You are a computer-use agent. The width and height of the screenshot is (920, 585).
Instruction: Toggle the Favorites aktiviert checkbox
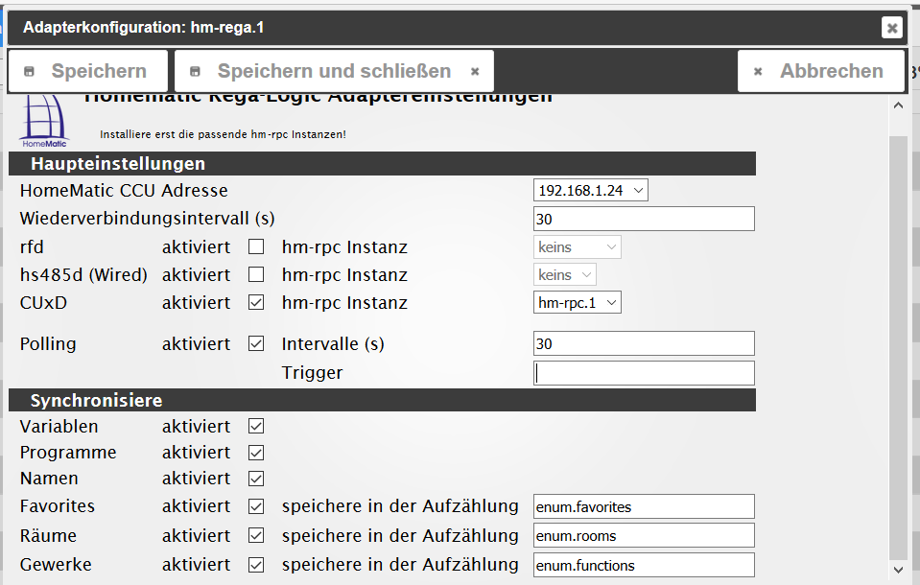click(256, 506)
